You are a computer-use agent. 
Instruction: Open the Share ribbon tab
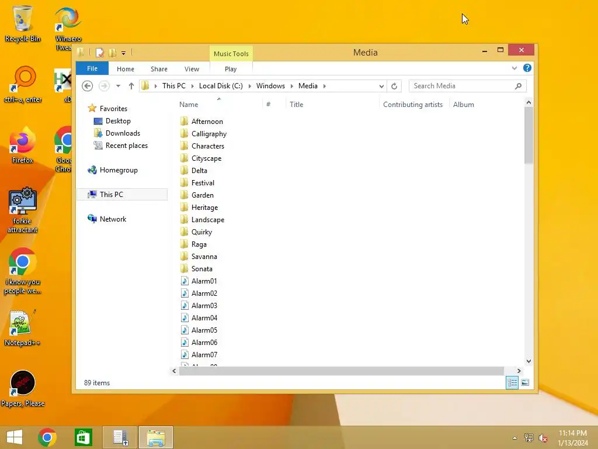[x=159, y=69]
